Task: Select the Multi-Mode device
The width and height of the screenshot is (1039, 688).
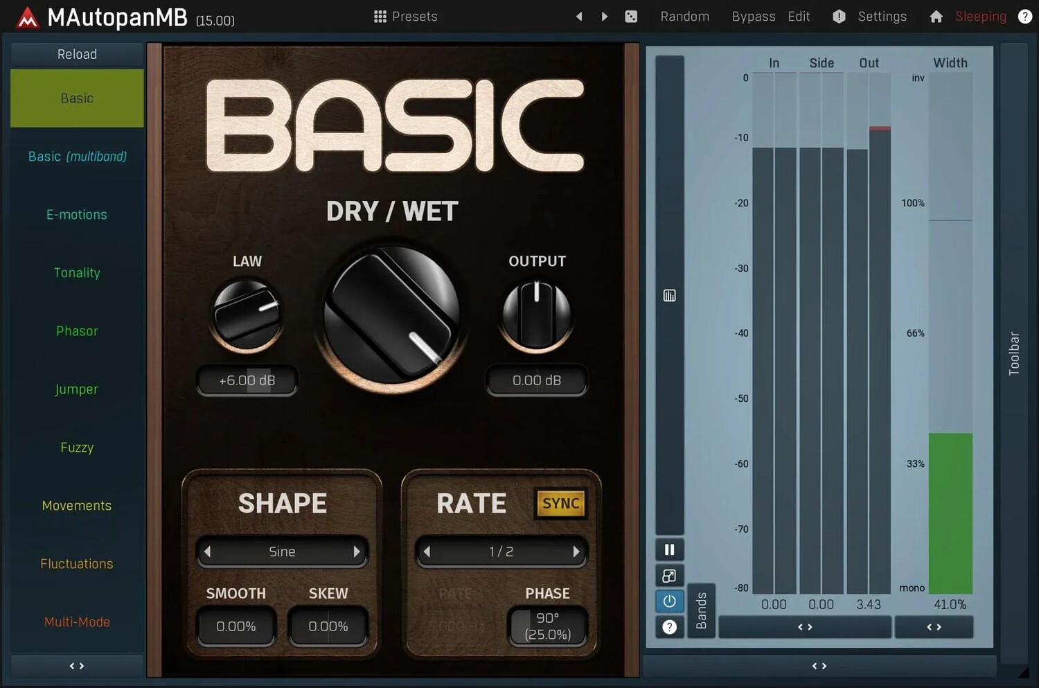Action: [x=77, y=622]
